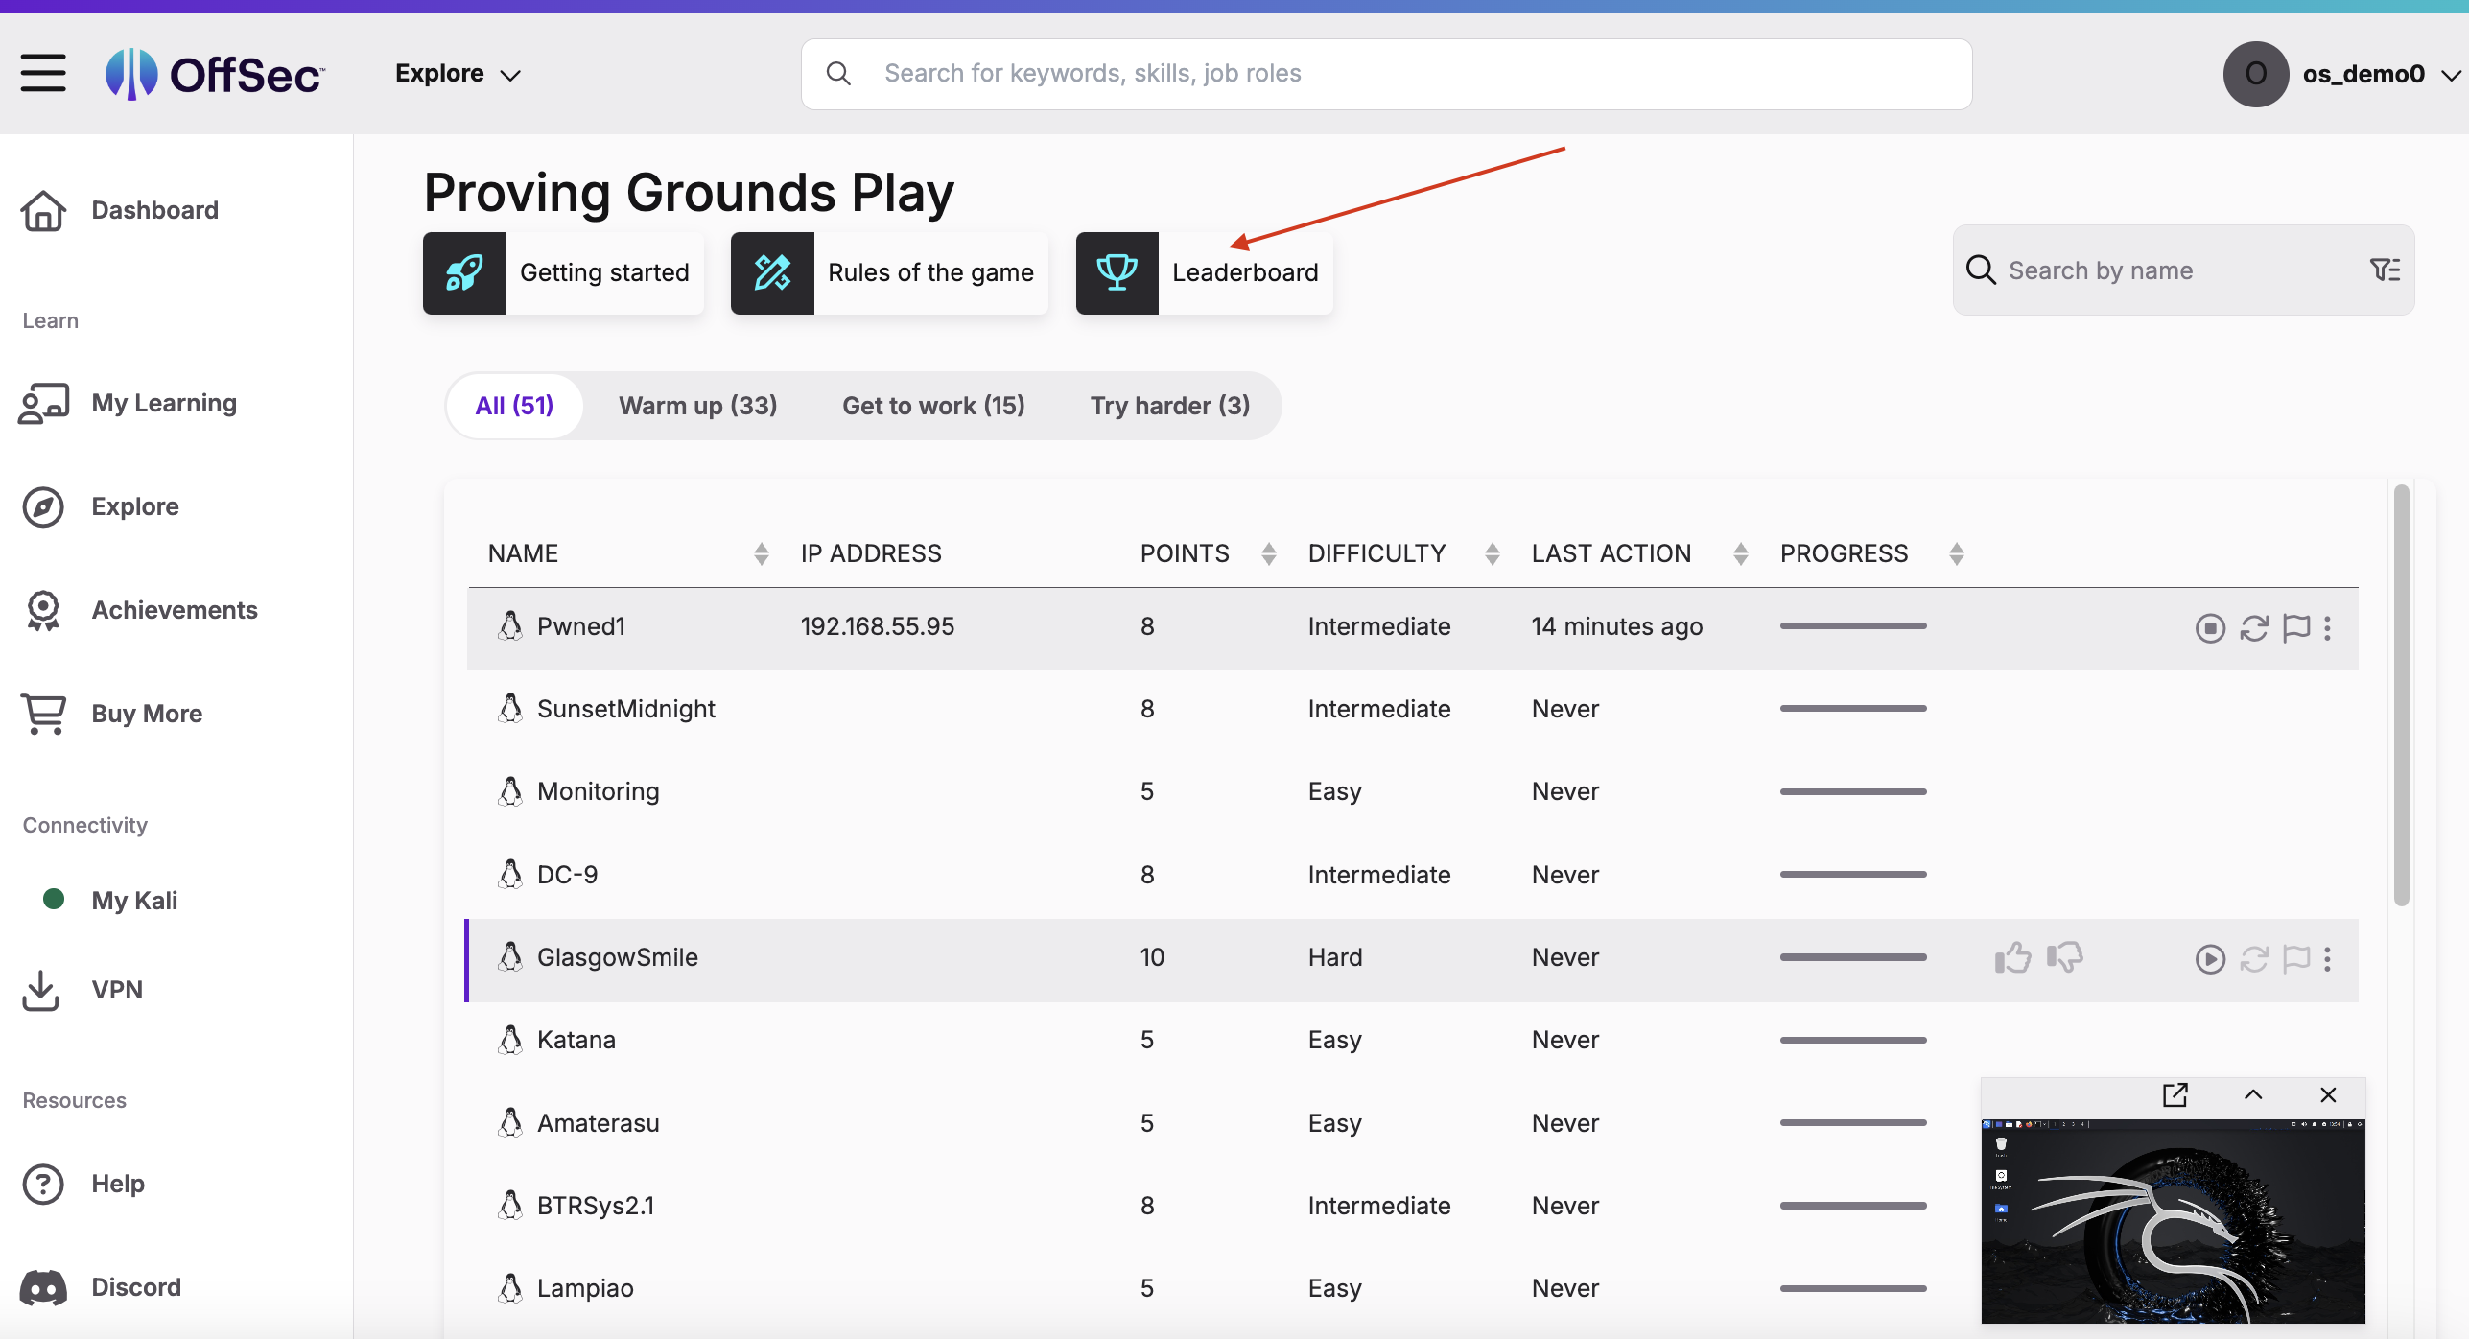Click the machine list scrollbar
Viewport: 2469px width, 1339px height.
coord(2401,695)
